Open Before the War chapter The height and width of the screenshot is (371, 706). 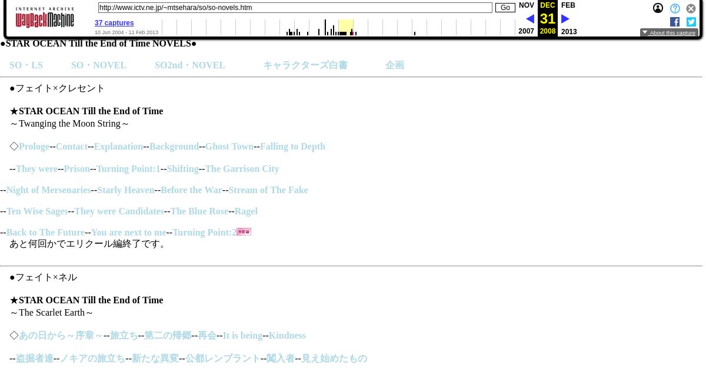[x=191, y=190]
